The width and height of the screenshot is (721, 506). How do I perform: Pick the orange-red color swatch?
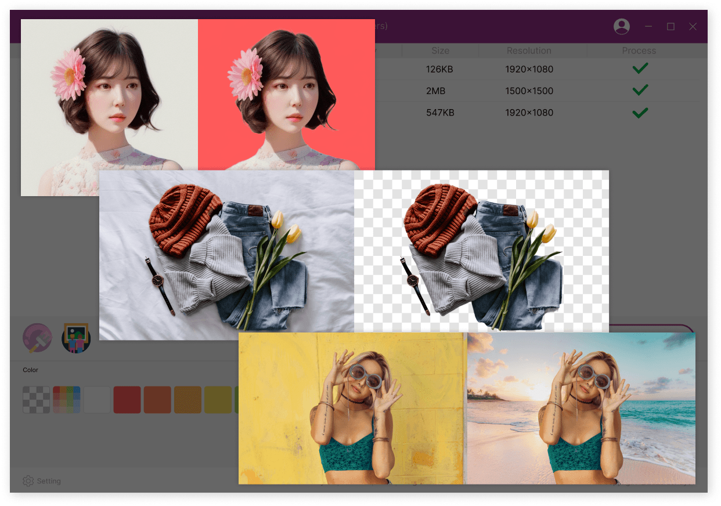157,400
